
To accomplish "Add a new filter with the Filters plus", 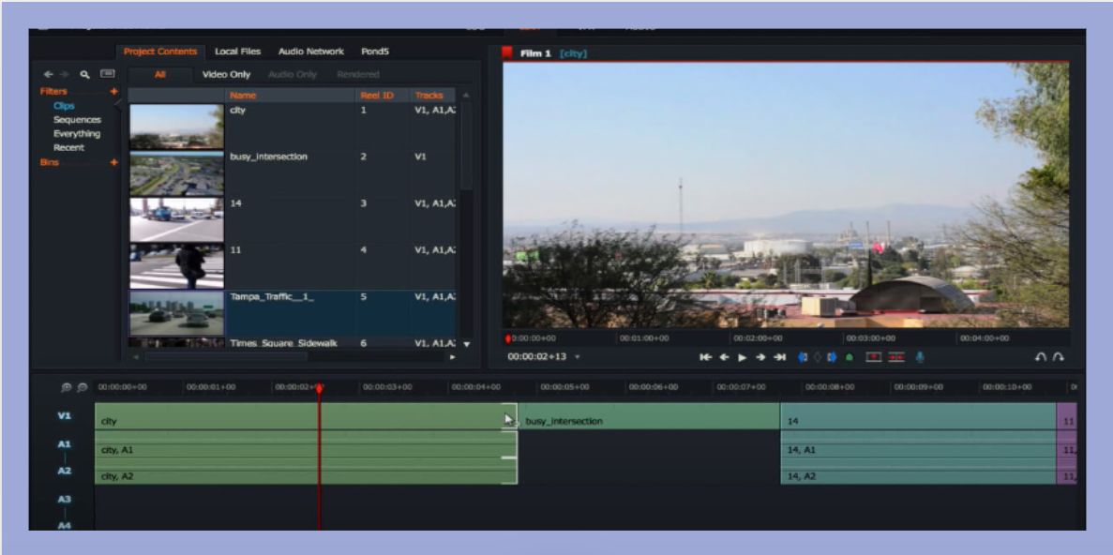I will pyautogui.click(x=114, y=92).
